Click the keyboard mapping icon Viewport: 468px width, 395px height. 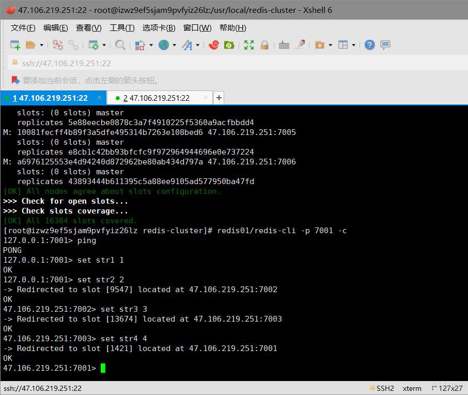click(284, 45)
